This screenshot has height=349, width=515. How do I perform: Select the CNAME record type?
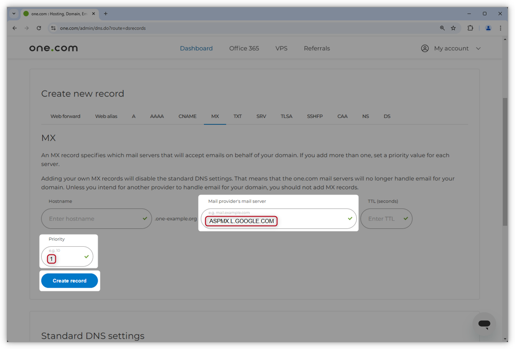[x=187, y=116]
